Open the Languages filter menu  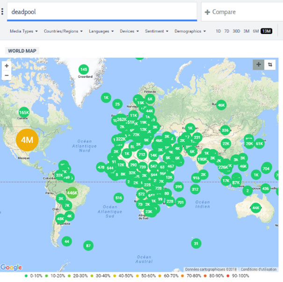coord(102,31)
